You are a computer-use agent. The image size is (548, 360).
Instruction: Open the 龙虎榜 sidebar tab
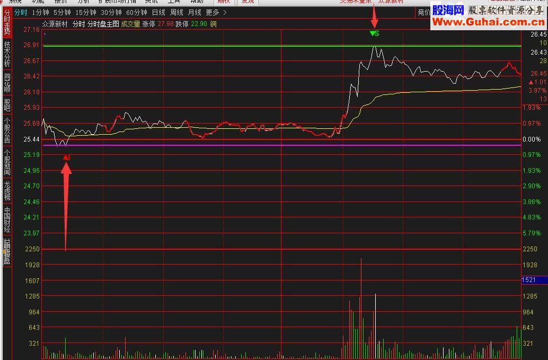point(7,190)
